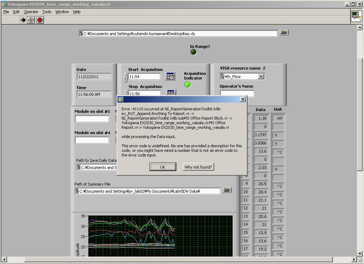Image resolution: width=364 pixels, height=264 pixels.
Task: Close the error dialog with X
Action: tap(243, 99)
